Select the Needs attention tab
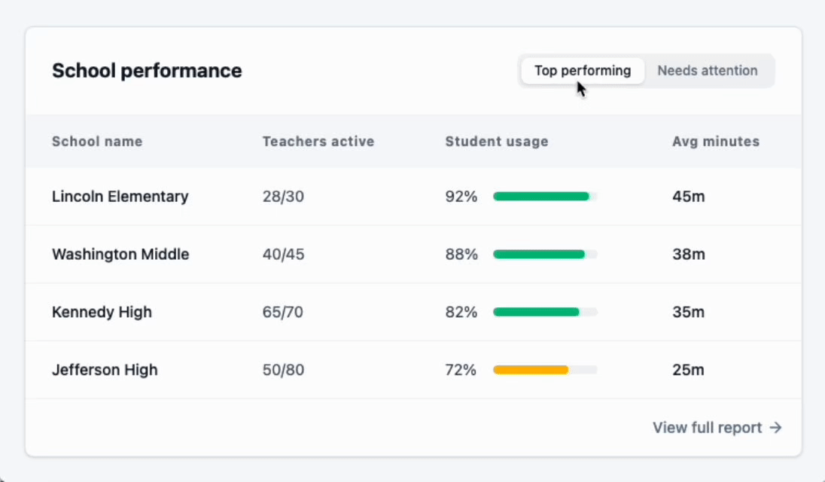The image size is (825, 482). pyautogui.click(x=707, y=71)
